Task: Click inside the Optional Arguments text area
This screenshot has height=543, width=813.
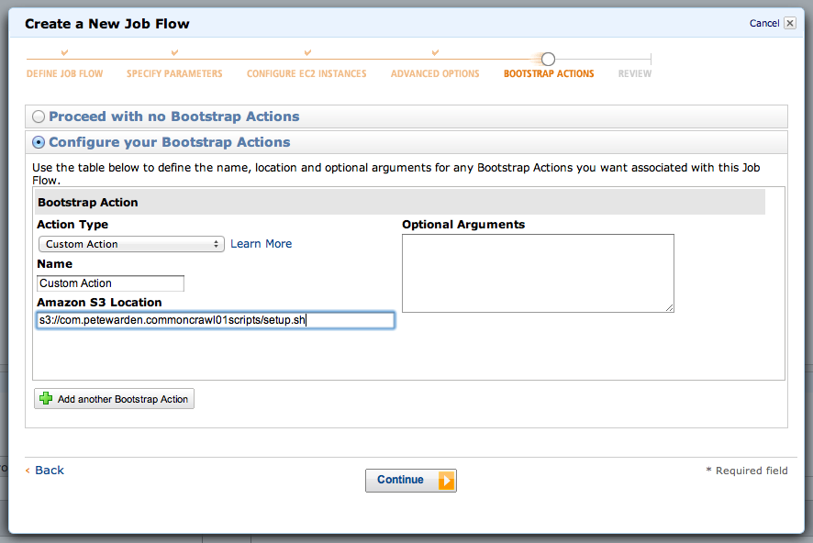Action: click(538, 273)
